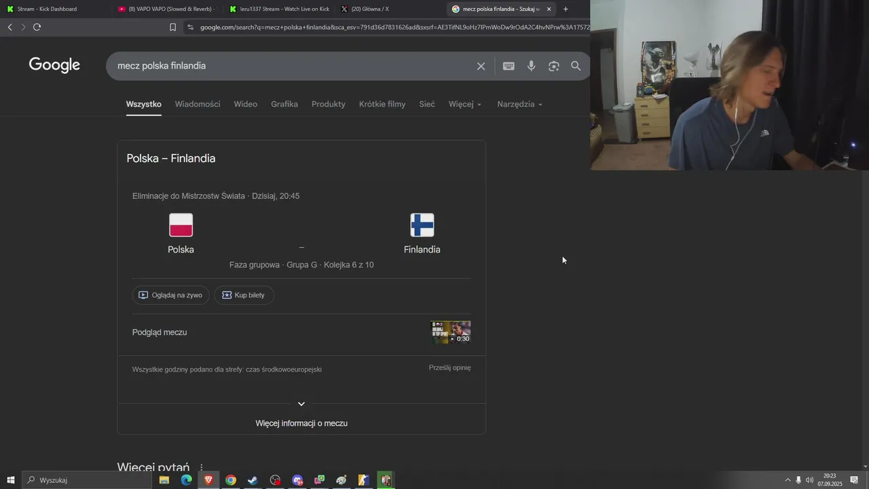This screenshot has width=869, height=489.
Task: Open Google Lens image search
Action: click(554, 66)
